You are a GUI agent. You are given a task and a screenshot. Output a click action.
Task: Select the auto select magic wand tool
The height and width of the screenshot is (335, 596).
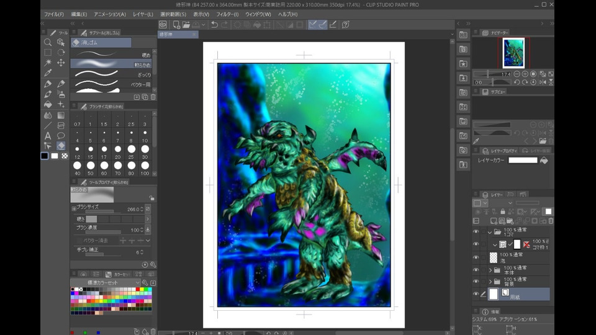point(48,63)
